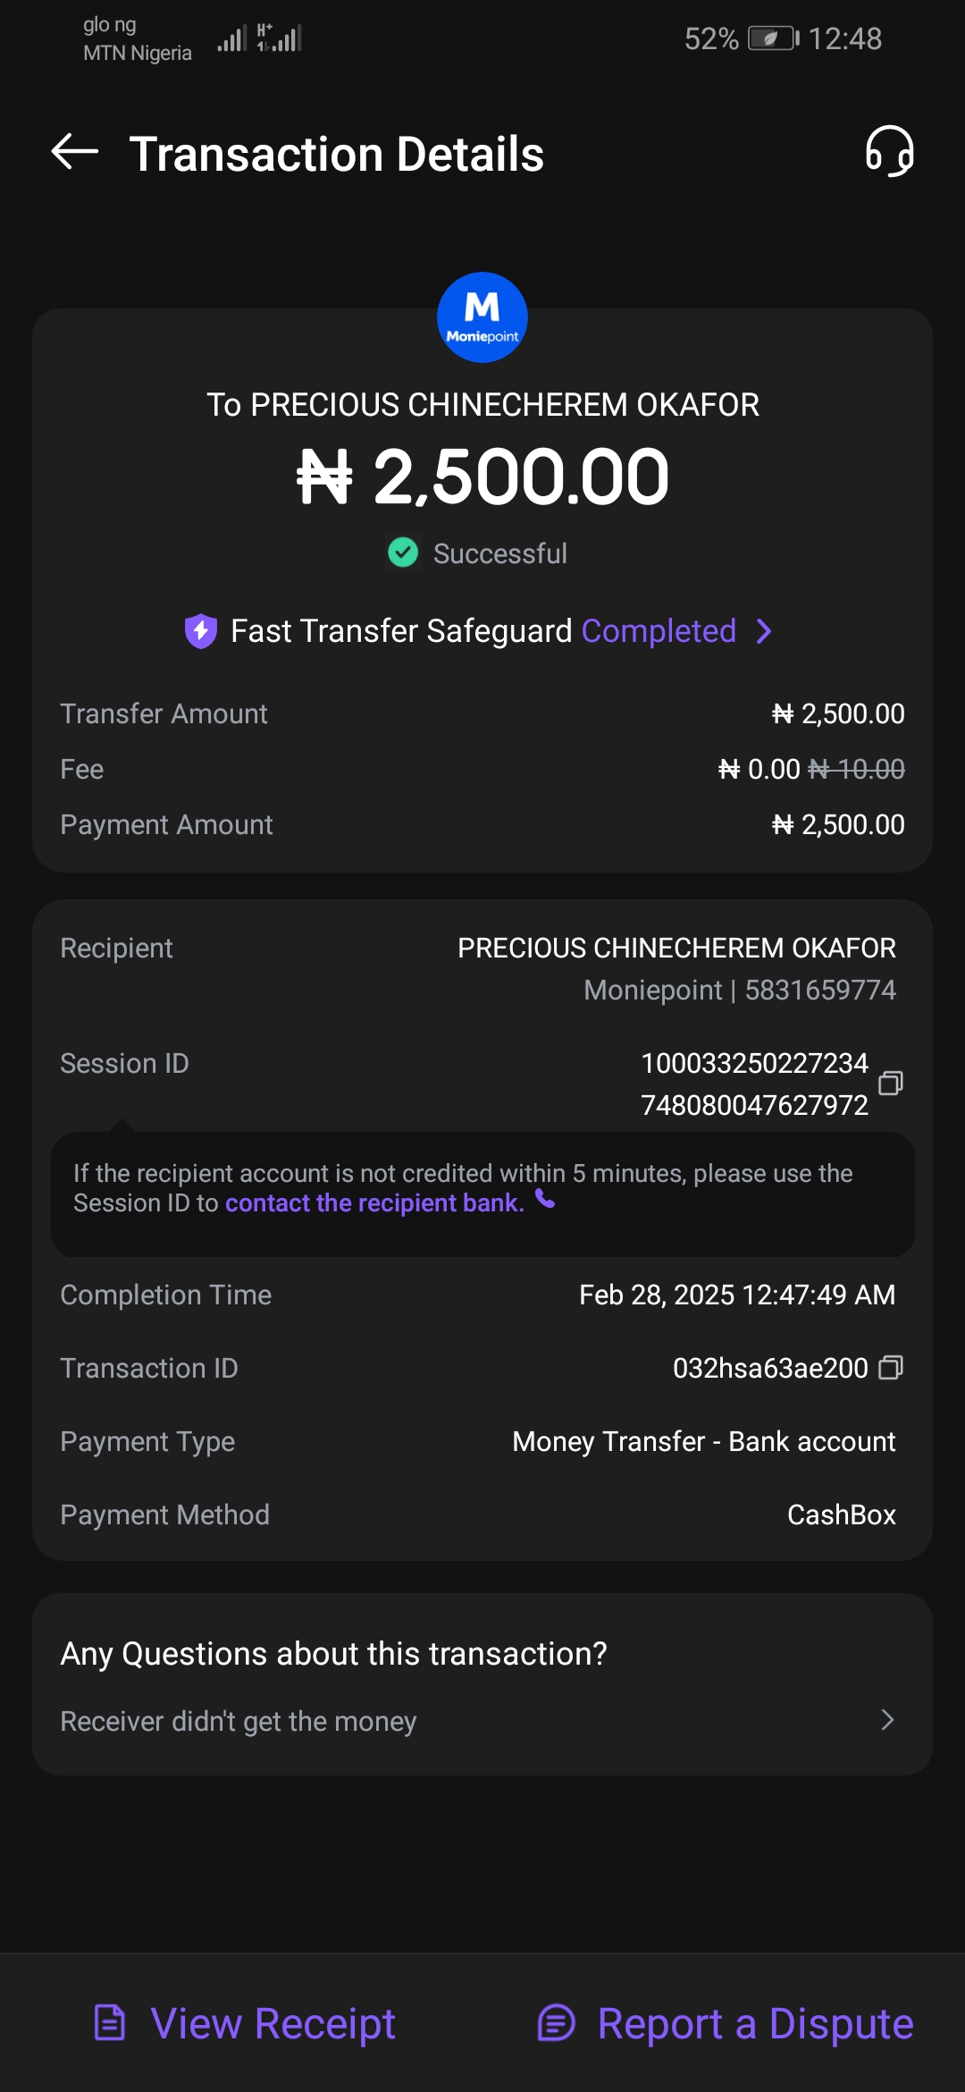Tap the dispute chat bubble icon
The width and height of the screenshot is (965, 2092).
click(x=556, y=2023)
